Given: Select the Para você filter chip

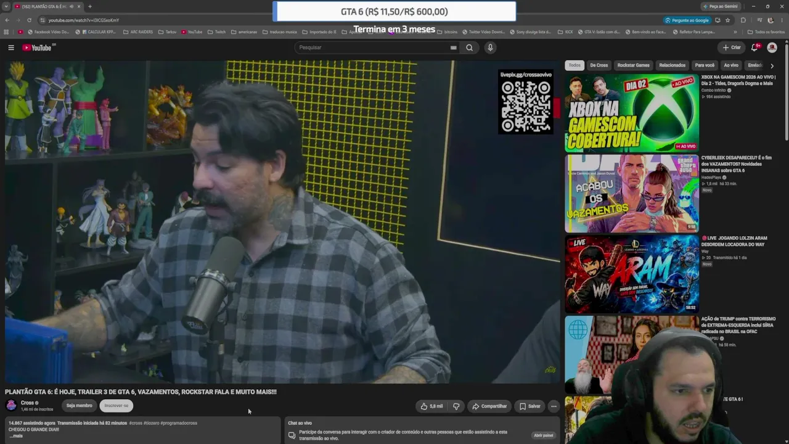Looking at the screenshot, I should pyautogui.click(x=705, y=65).
